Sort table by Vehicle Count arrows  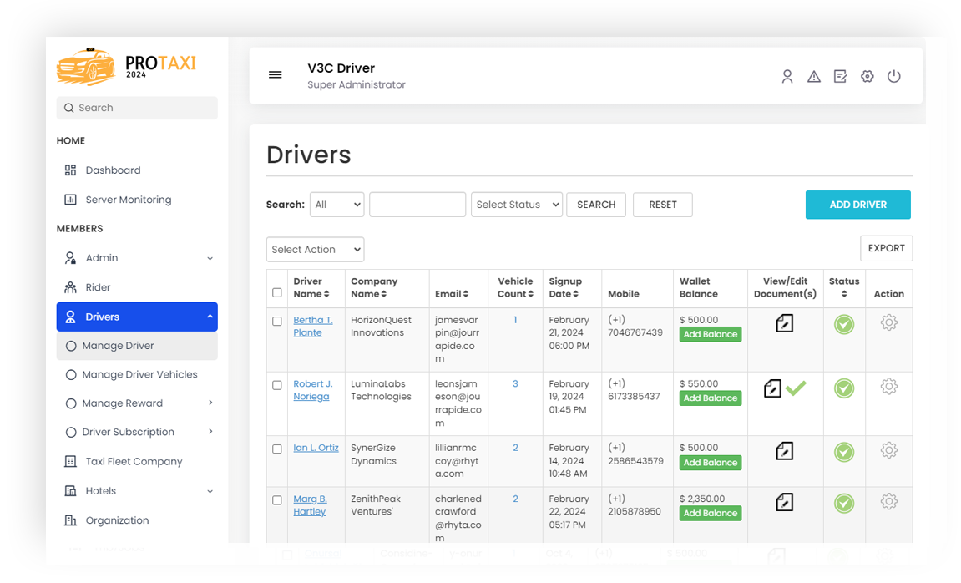tap(531, 294)
